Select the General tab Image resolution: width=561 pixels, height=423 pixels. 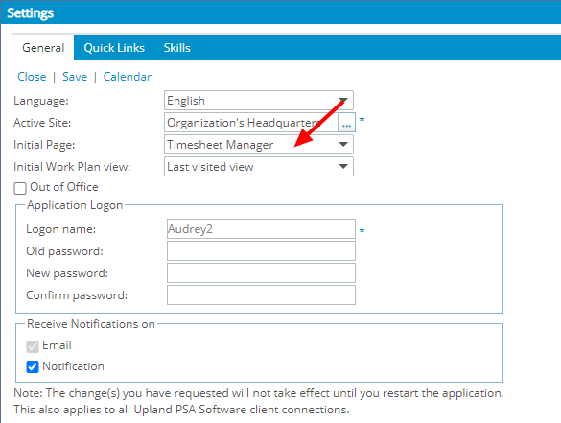43,48
